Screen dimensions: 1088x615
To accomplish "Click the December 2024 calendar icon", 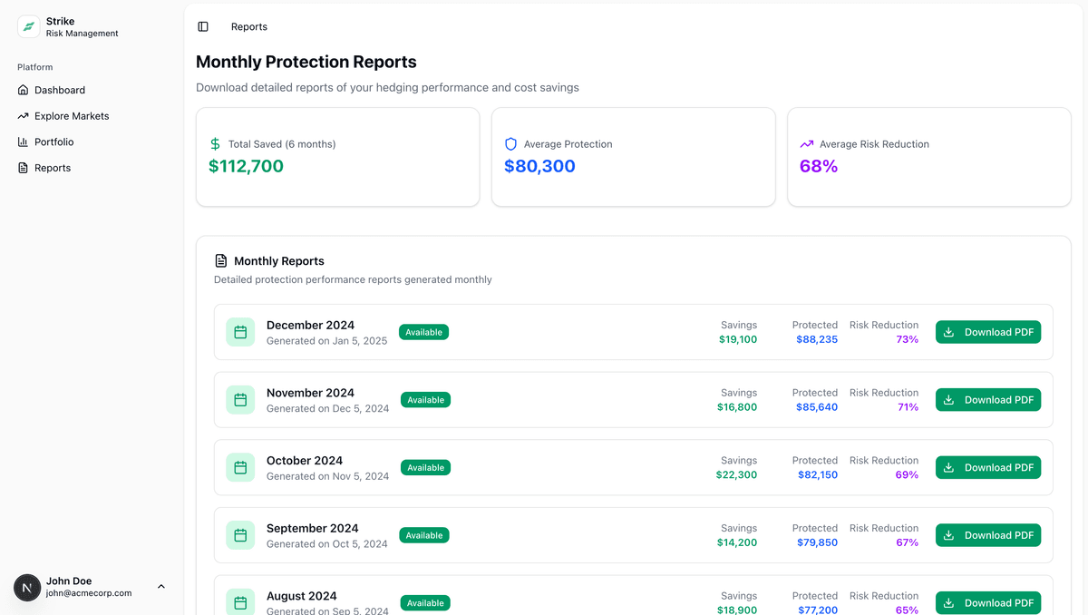I will (240, 332).
